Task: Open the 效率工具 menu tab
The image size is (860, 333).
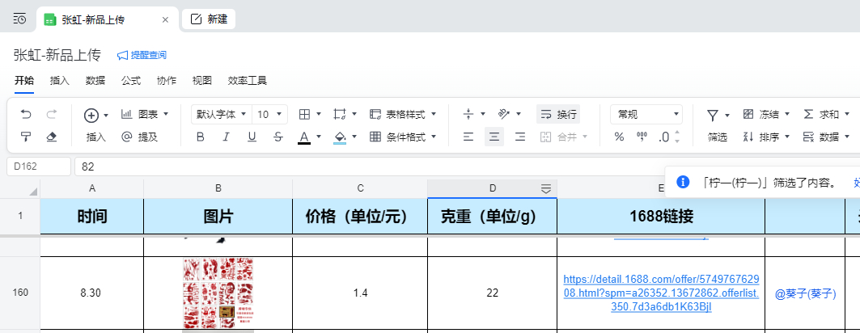Action: (247, 81)
